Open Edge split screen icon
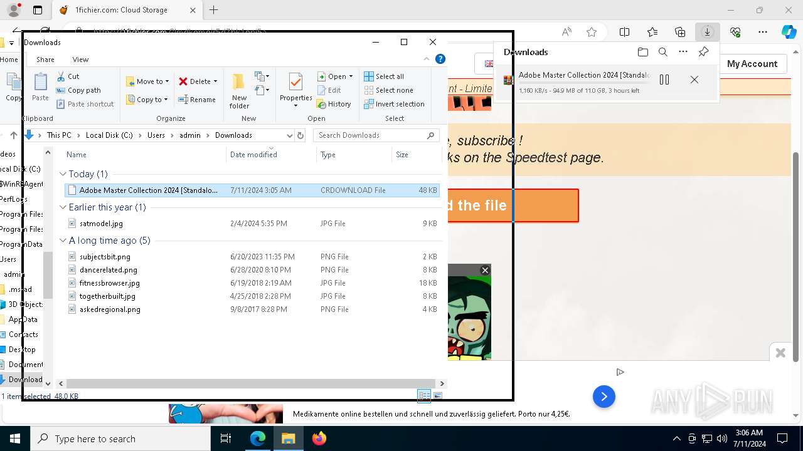This screenshot has width=803, height=451. click(x=624, y=32)
